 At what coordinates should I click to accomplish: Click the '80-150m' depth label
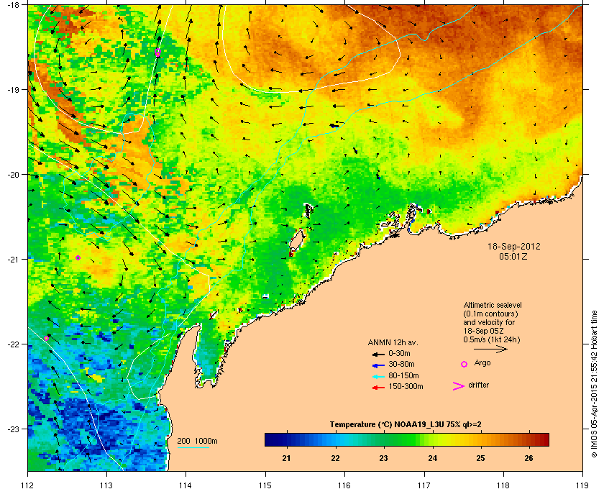(x=403, y=375)
